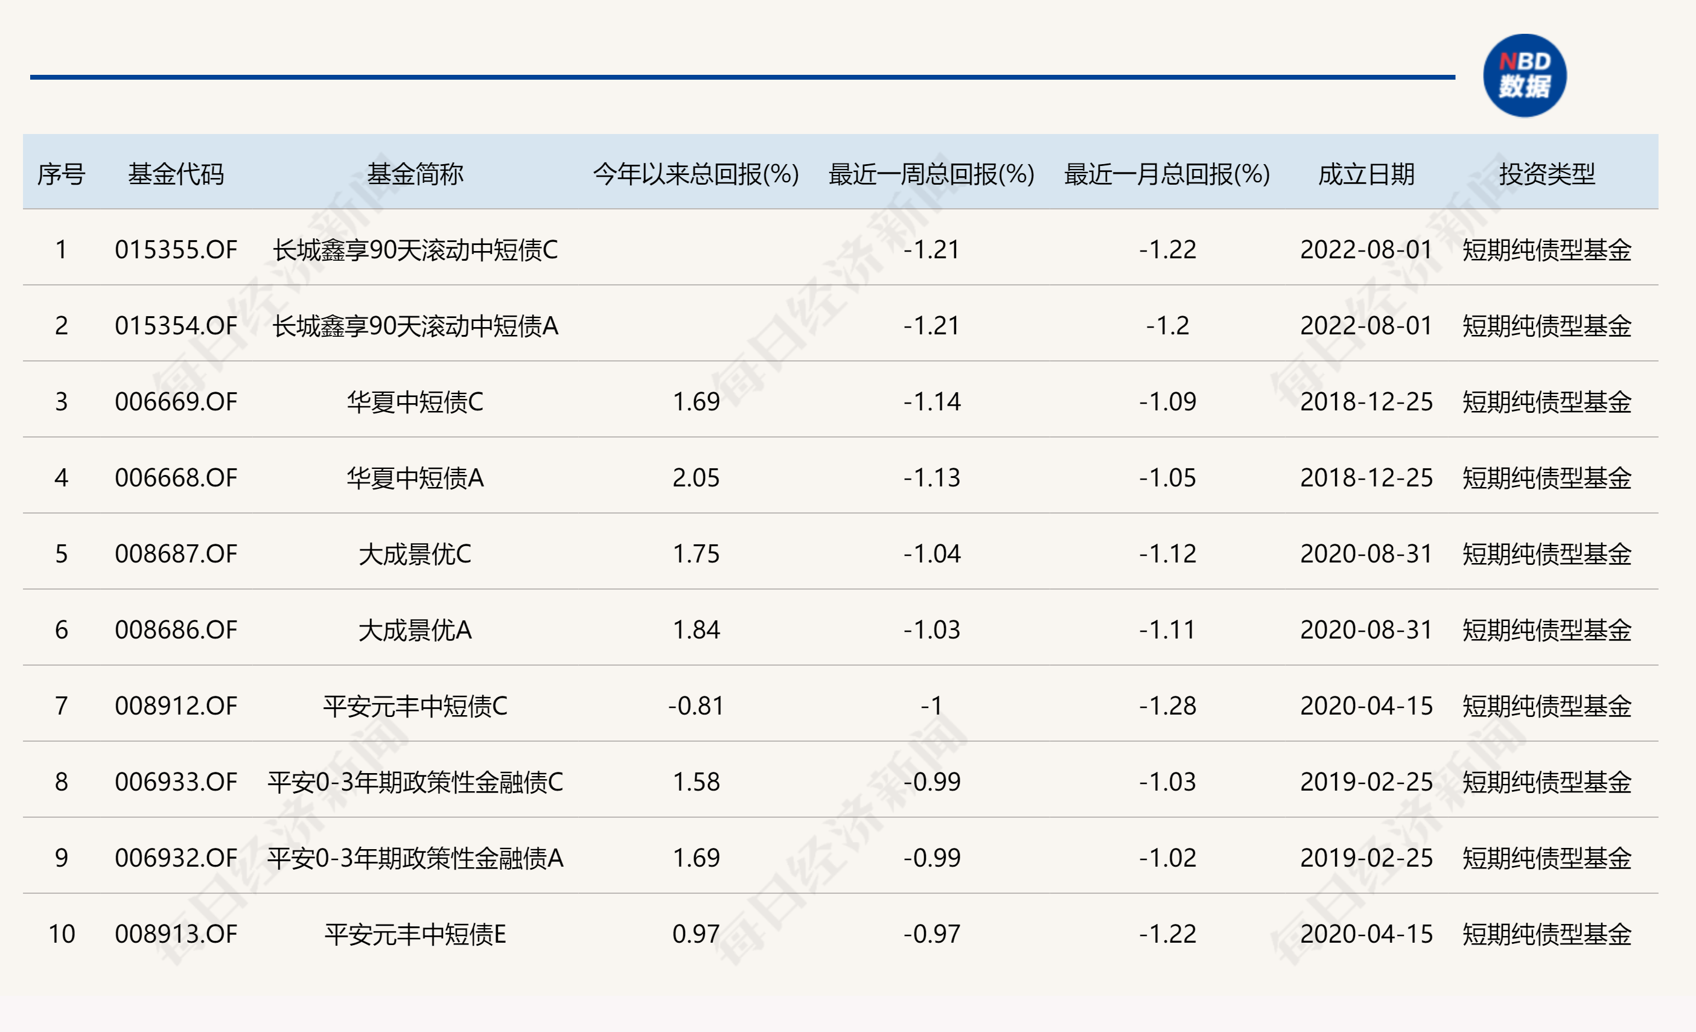Click 短期纯债型基金 in row 5

click(1547, 554)
